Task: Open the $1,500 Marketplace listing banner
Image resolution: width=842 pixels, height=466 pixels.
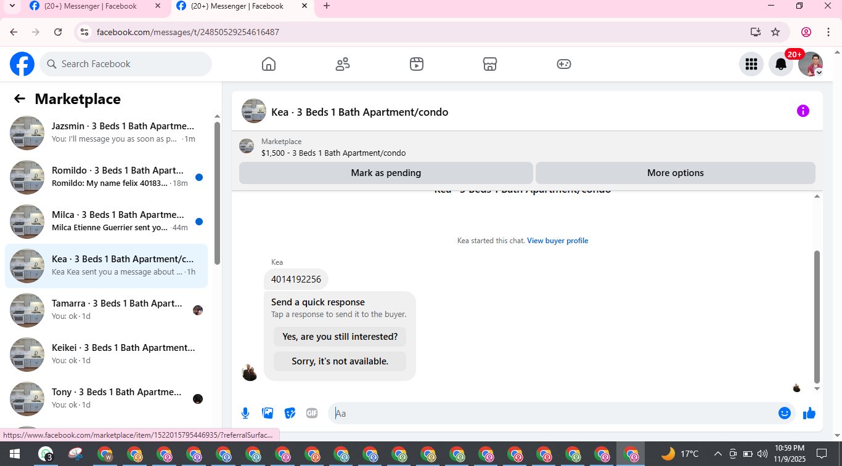Action: [x=527, y=147]
